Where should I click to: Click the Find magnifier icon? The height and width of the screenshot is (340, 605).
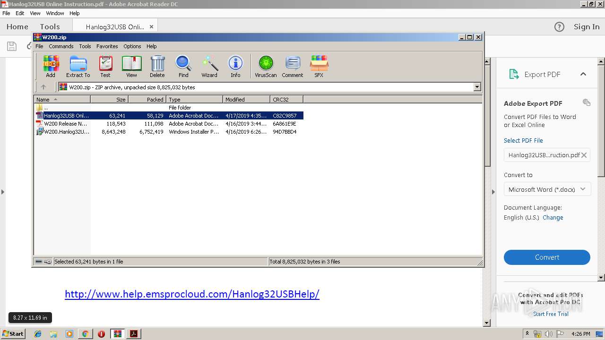[x=183, y=66]
